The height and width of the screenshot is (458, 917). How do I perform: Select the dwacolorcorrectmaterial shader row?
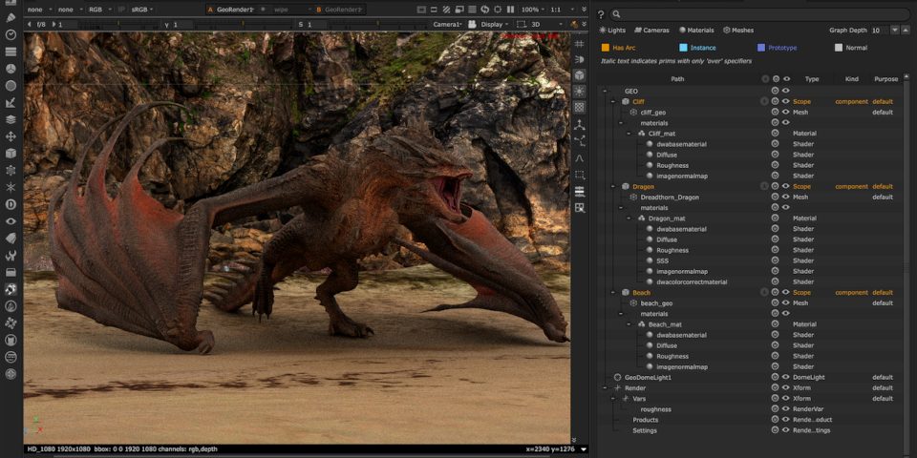[x=692, y=282]
